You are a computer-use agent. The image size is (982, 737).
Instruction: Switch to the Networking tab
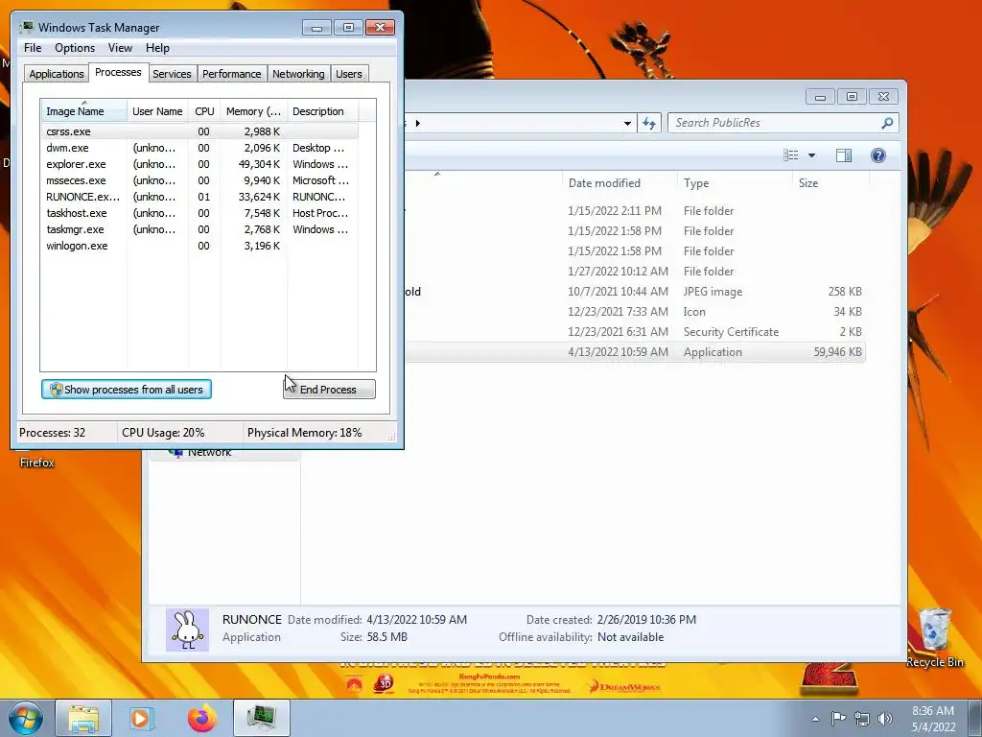pyautogui.click(x=298, y=74)
